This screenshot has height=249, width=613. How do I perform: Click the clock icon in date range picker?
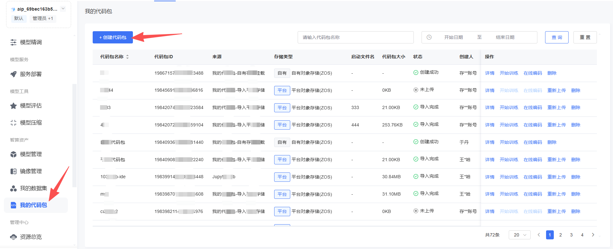pos(429,37)
